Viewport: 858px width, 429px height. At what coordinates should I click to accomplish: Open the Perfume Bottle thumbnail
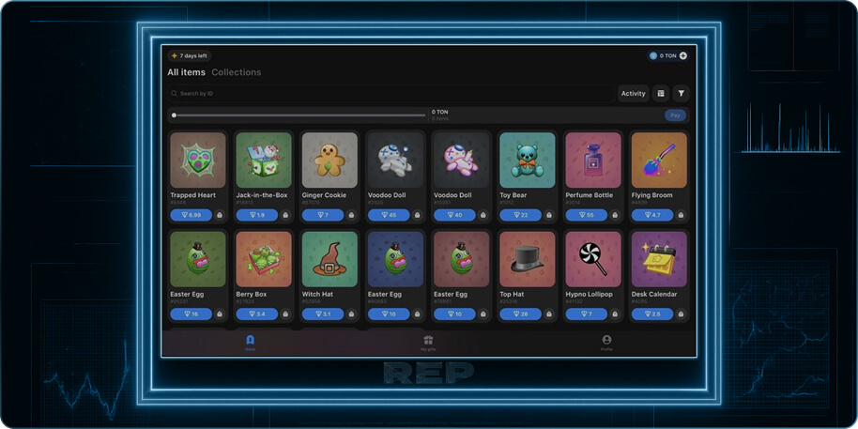click(593, 161)
